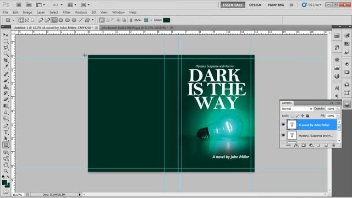Open the Info panel dock icon
Screen dimensions: 352x198
tap(337, 76)
